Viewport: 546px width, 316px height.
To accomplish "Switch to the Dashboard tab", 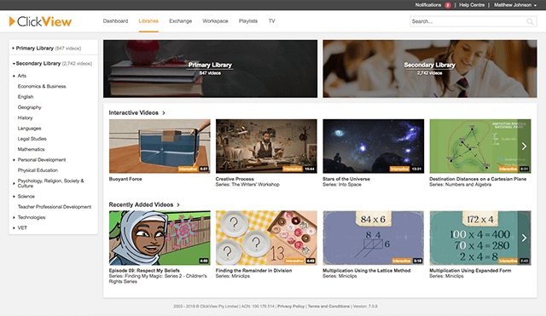I will (115, 21).
